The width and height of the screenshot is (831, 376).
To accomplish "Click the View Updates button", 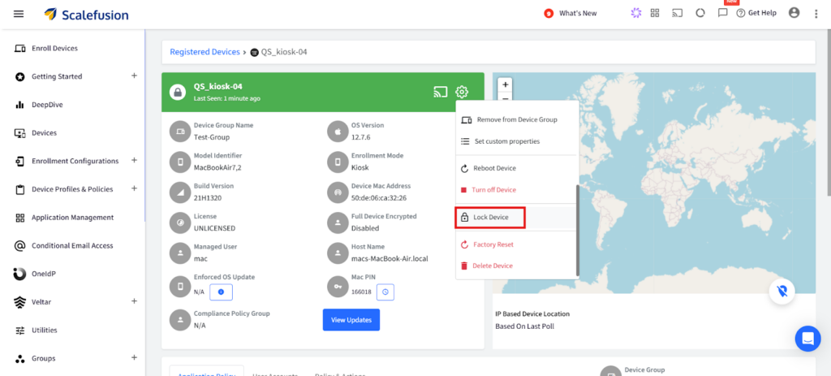I will coord(351,320).
